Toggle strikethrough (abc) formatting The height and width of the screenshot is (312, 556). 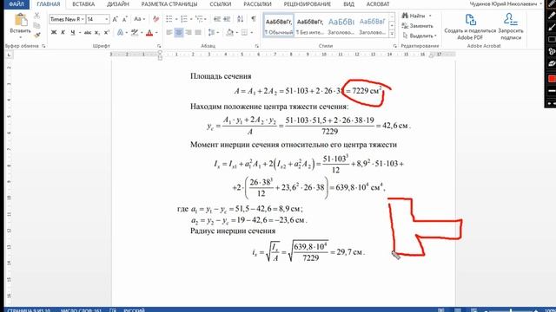88,33
